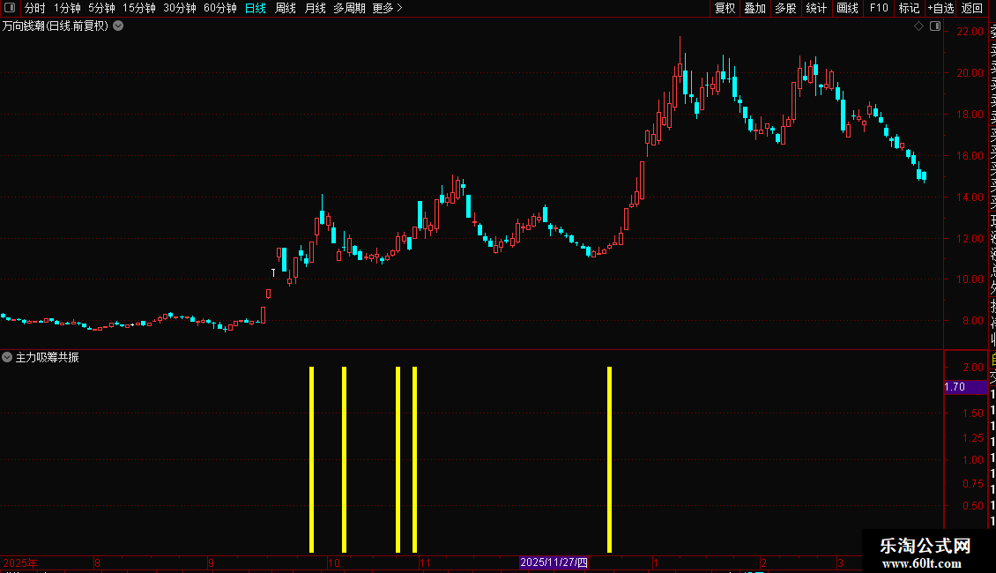The width and height of the screenshot is (996, 573).
Task: Select the 30分钟 period
Action: tap(180, 8)
